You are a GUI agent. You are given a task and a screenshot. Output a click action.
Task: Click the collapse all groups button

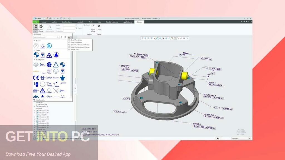pos(65,37)
